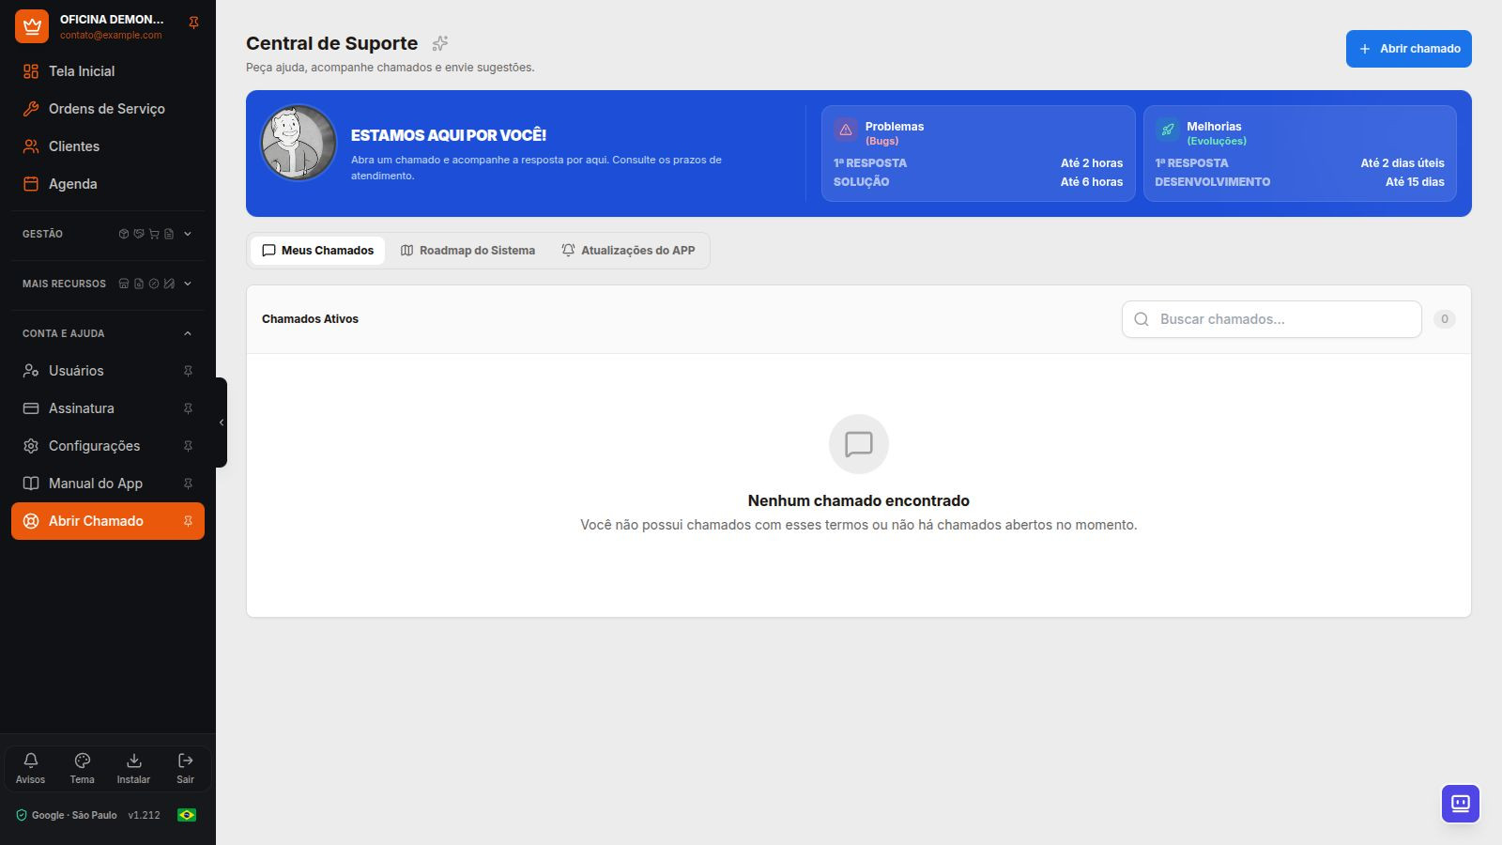Click the mascot avatar in the banner
1502x845 pixels.
pos(299,143)
